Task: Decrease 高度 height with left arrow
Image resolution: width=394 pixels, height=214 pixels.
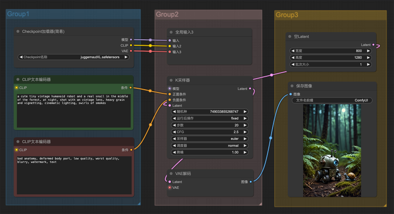Action: (293, 58)
